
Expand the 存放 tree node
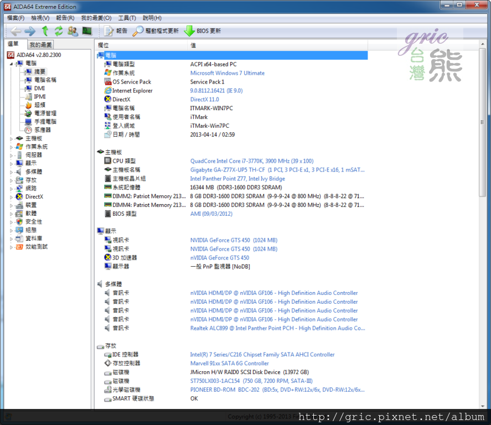12,180
